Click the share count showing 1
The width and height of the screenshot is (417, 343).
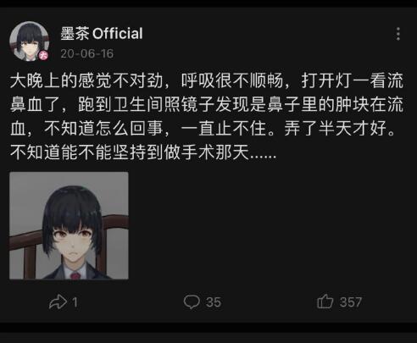[x=75, y=302]
